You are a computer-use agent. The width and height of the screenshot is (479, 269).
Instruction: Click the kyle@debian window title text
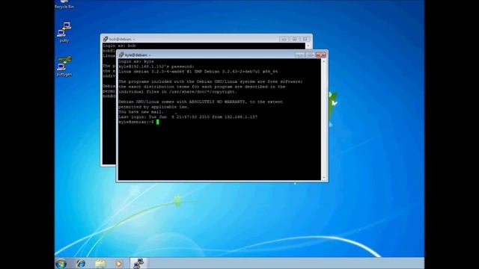(x=138, y=55)
